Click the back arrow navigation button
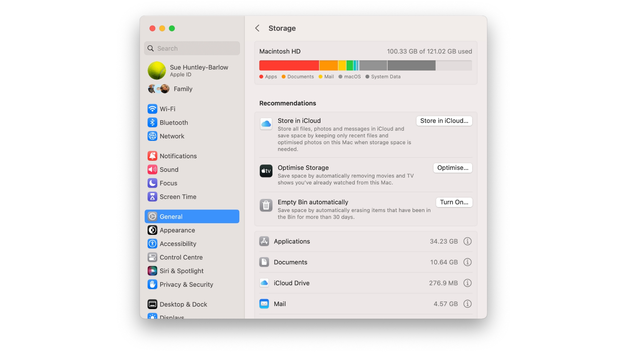 pos(257,27)
